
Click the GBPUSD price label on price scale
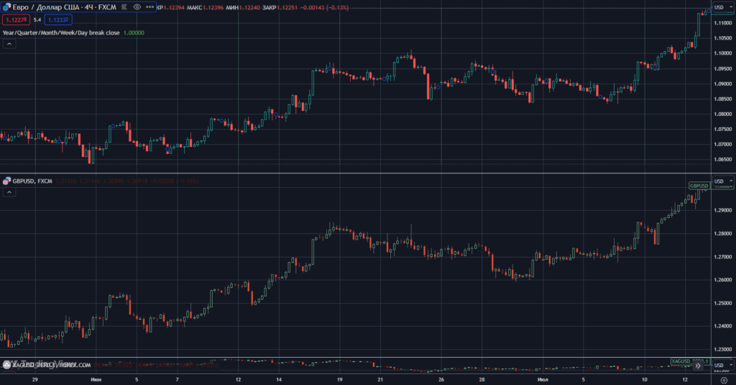699,186
